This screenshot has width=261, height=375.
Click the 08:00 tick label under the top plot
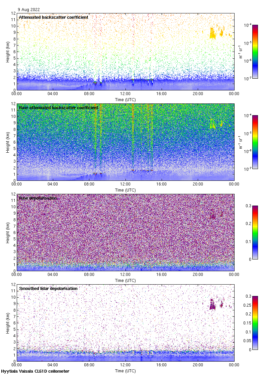tap(89, 94)
